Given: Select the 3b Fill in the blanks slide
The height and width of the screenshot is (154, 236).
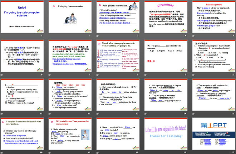Looking at the screenshot, I should click(70, 134).
